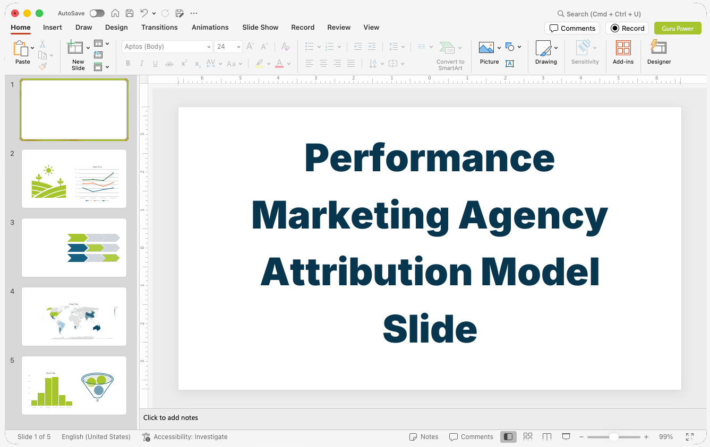Screen dimensions: 710x447
Task: Apply the red font color
Action: click(x=279, y=64)
